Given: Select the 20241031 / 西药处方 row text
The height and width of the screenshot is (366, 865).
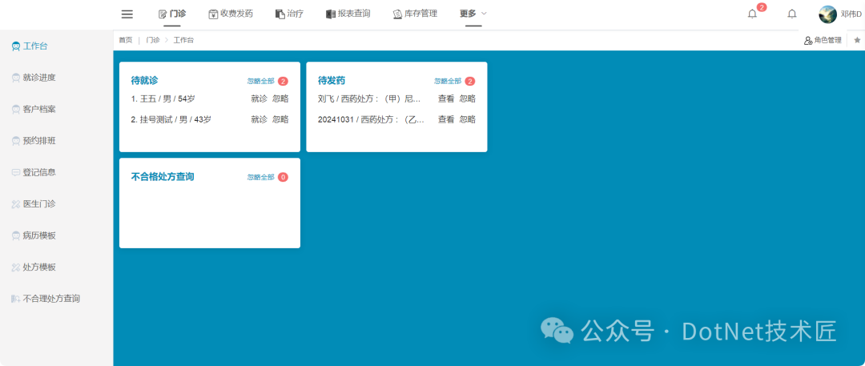Looking at the screenshot, I should click(372, 119).
